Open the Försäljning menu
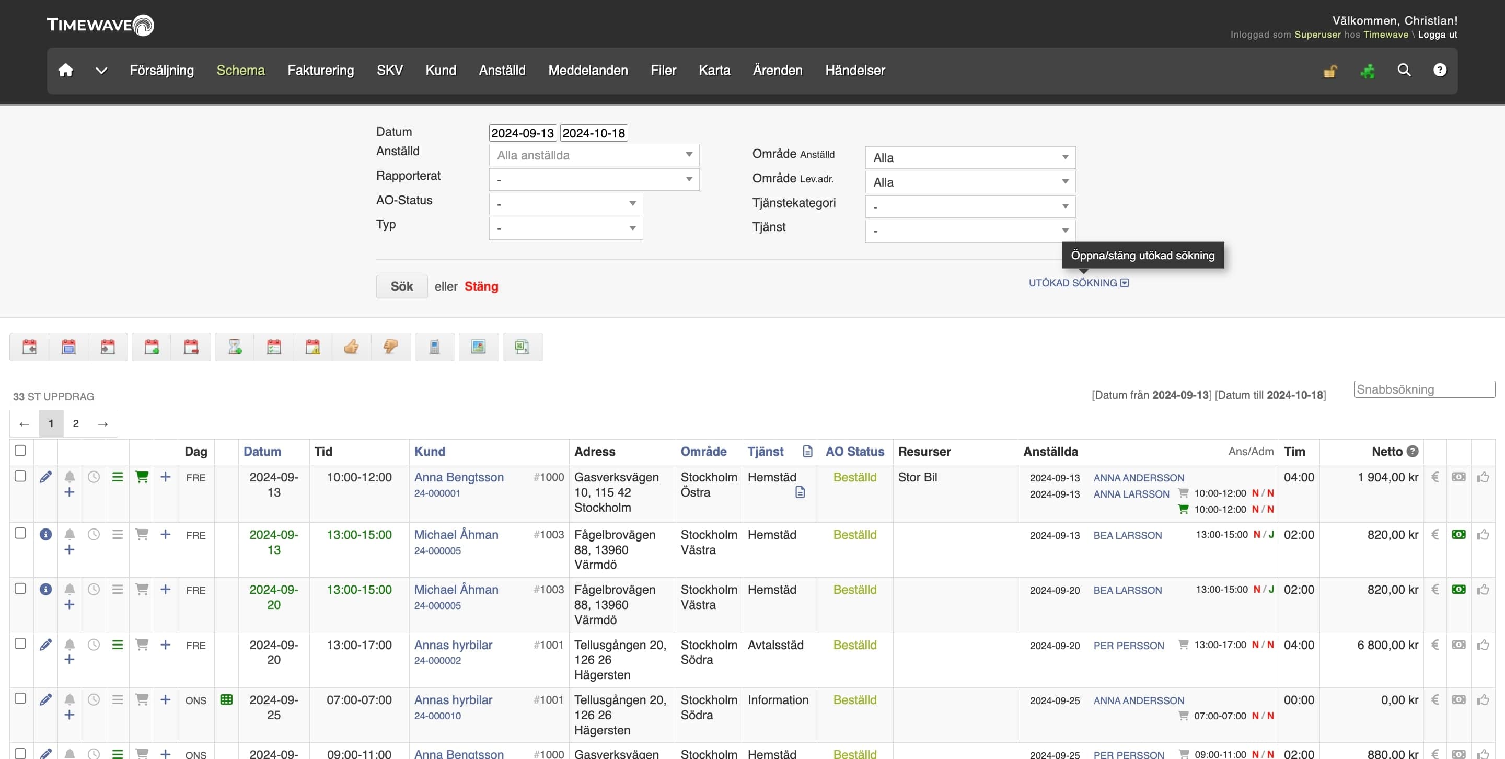1505x759 pixels. tap(161, 70)
